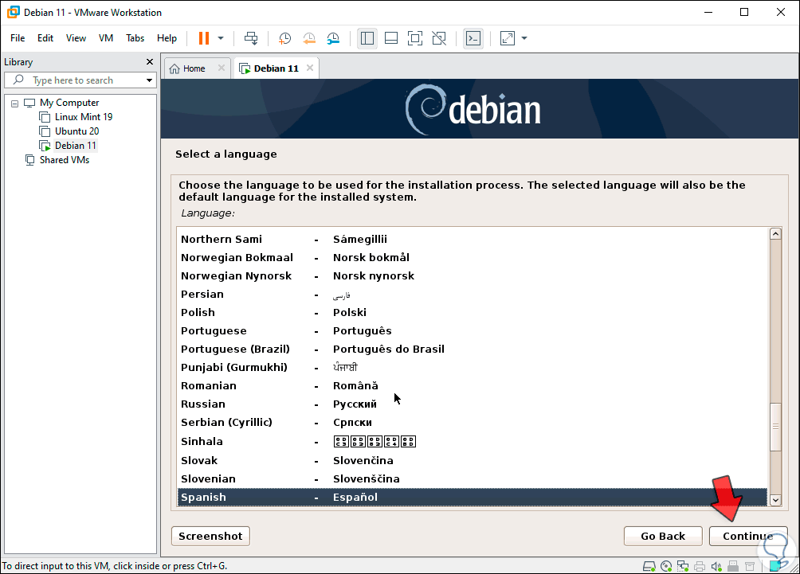Click the Continue button
The image size is (800, 574).
click(748, 537)
